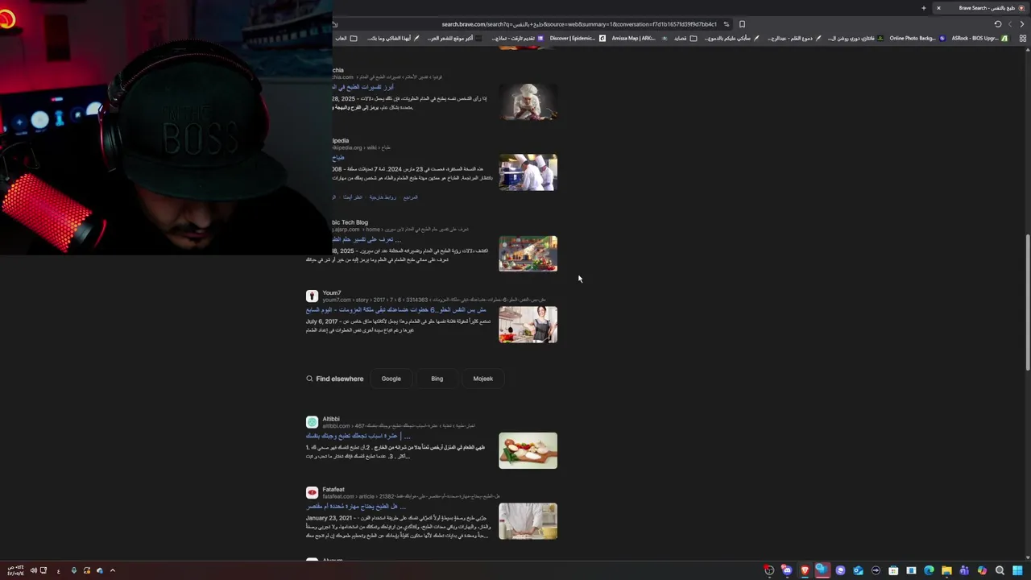The height and width of the screenshot is (580, 1031).
Task: Open the Youm7 result thumbnail image
Action: (528, 325)
